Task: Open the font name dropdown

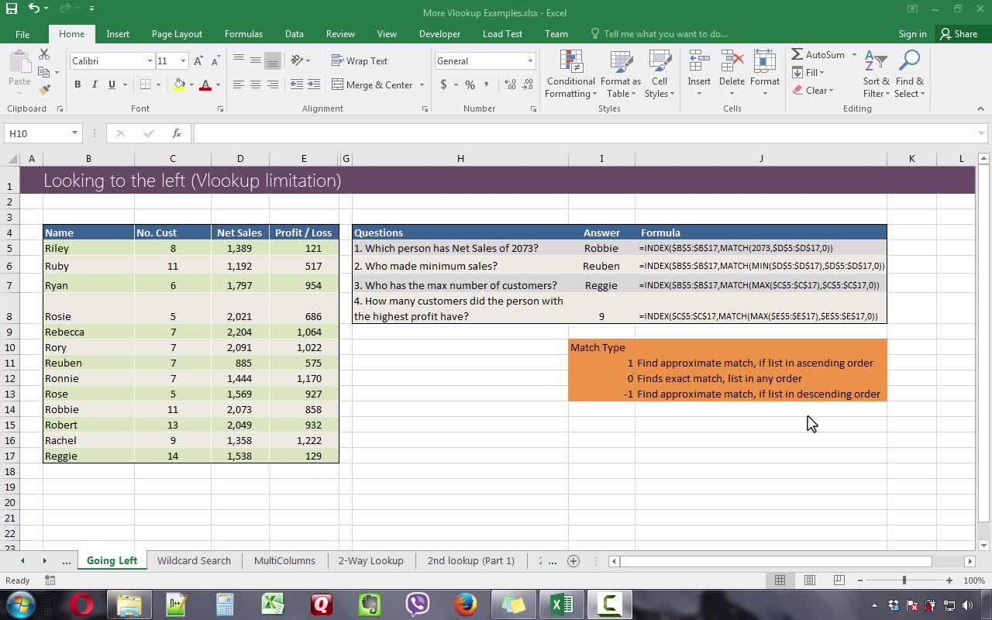Action: pyautogui.click(x=150, y=61)
